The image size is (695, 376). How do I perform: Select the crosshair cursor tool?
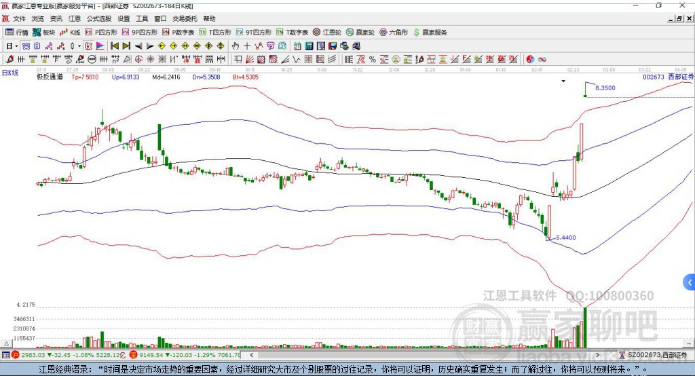(247, 46)
